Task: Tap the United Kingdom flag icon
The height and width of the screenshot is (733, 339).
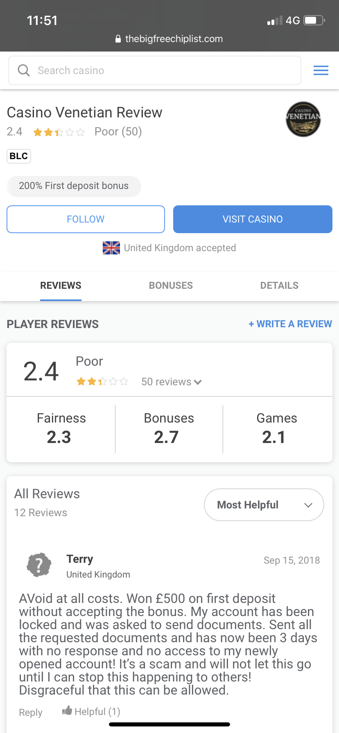Action: (x=111, y=248)
